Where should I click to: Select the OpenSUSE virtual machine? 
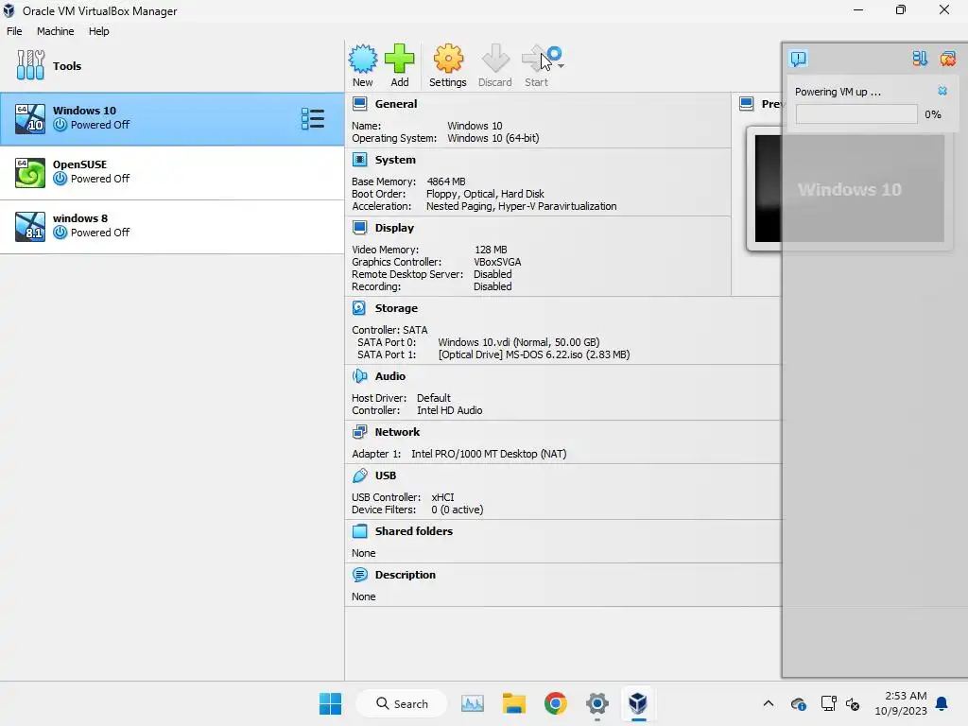[x=172, y=172]
